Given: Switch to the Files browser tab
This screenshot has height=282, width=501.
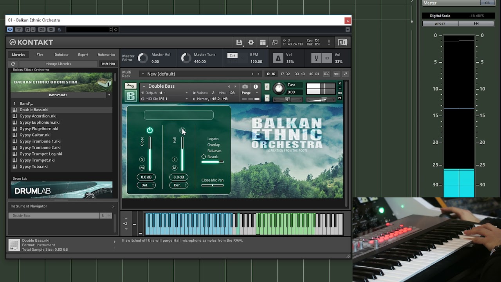Looking at the screenshot, I should 40,55.
